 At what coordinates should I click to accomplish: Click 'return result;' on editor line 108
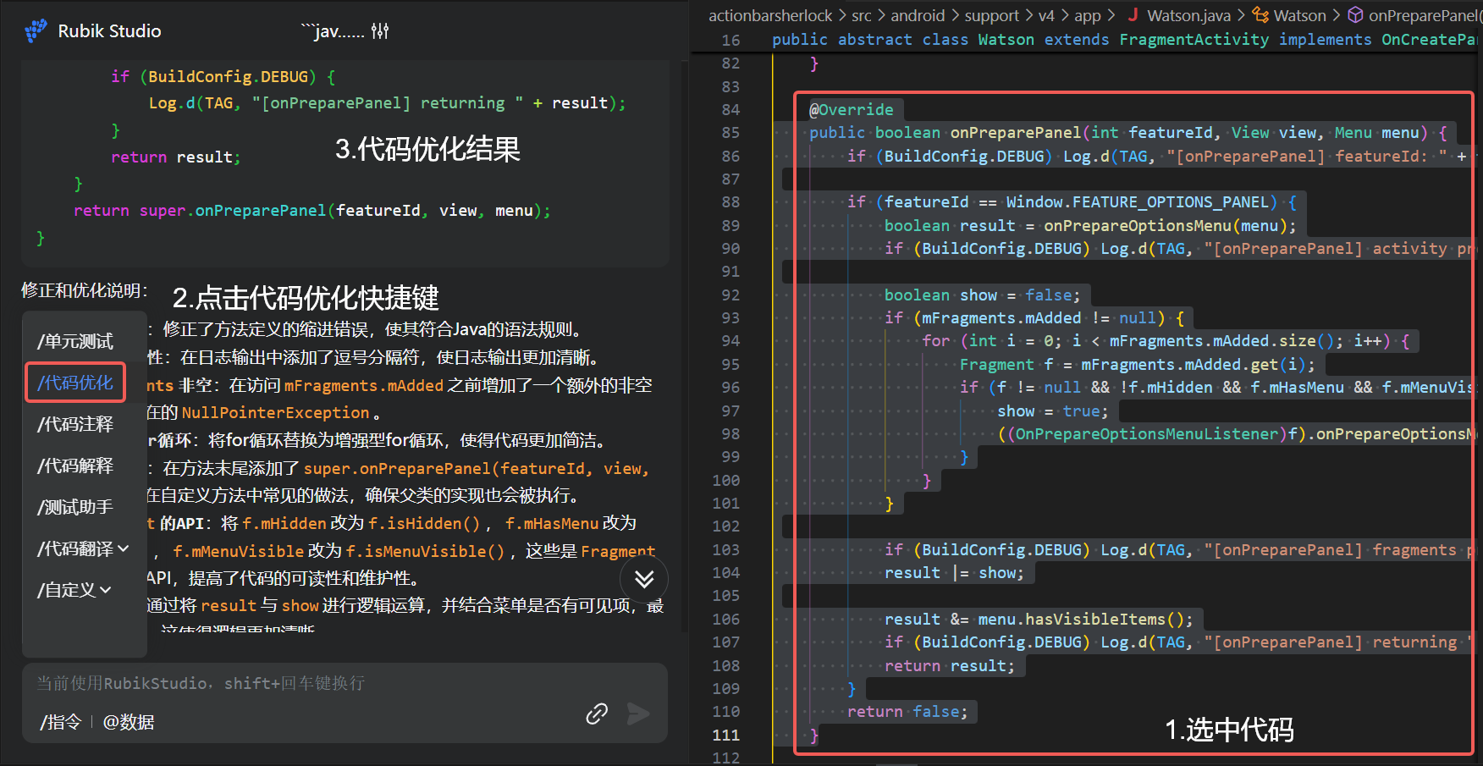pos(950,665)
